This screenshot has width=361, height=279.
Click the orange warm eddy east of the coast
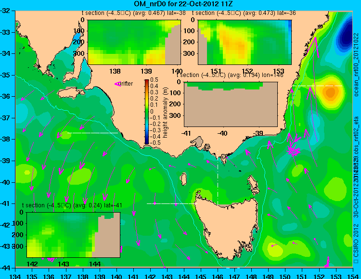[x=330, y=92]
